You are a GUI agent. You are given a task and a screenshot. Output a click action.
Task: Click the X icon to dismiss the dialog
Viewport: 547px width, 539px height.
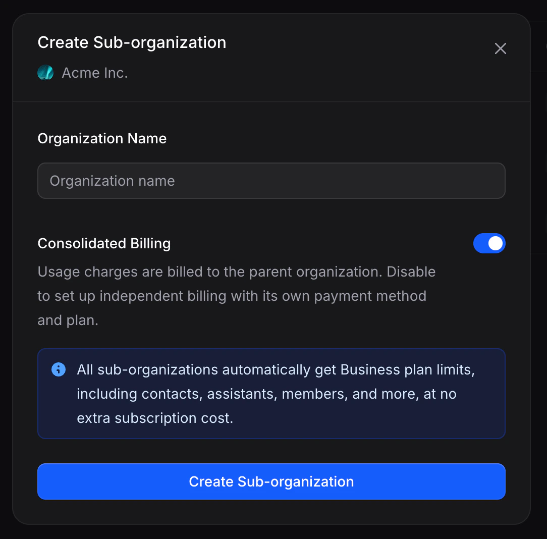(x=500, y=48)
